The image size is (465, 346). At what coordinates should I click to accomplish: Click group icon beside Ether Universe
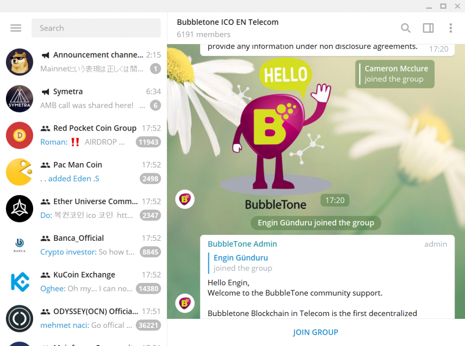click(x=45, y=202)
